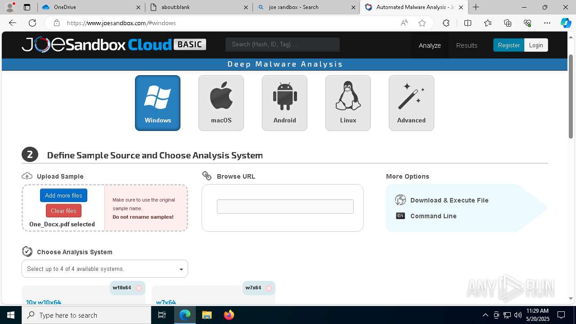576x324 pixels.
Task: Open Edge browser from taskbar
Action: coord(185,315)
